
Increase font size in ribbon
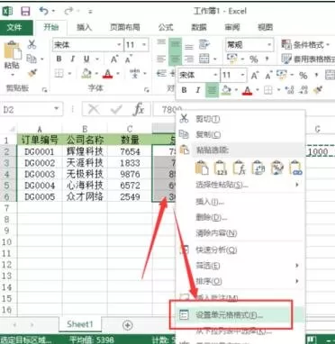[114, 59]
